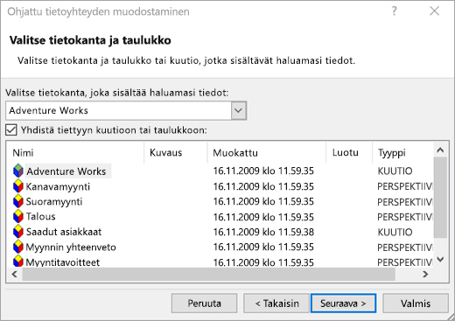Click the Kanavamyynti row modified date
Viewport: 455px width, 321px height.
pos(263,186)
